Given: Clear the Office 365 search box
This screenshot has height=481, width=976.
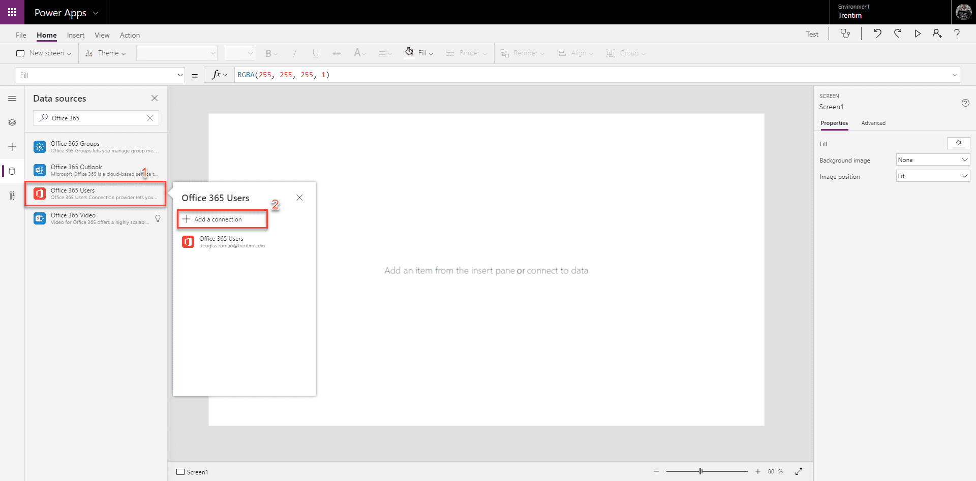Looking at the screenshot, I should (150, 118).
